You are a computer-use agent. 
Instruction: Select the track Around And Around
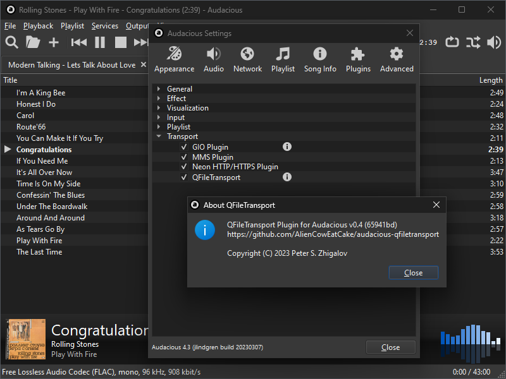point(51,218)
